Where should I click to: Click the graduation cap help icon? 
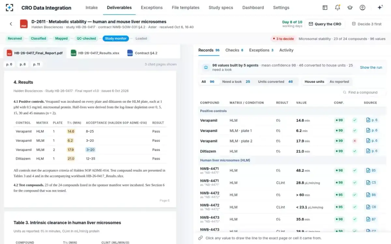[350, 7]
